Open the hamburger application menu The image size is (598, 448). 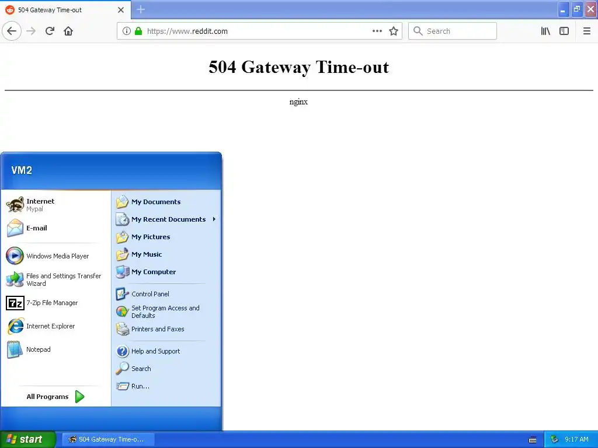[586, 31]
